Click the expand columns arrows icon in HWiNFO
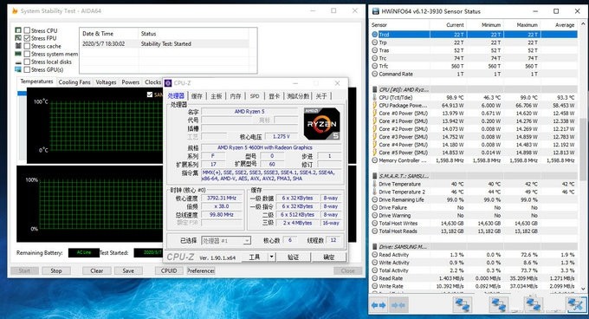 379,305
